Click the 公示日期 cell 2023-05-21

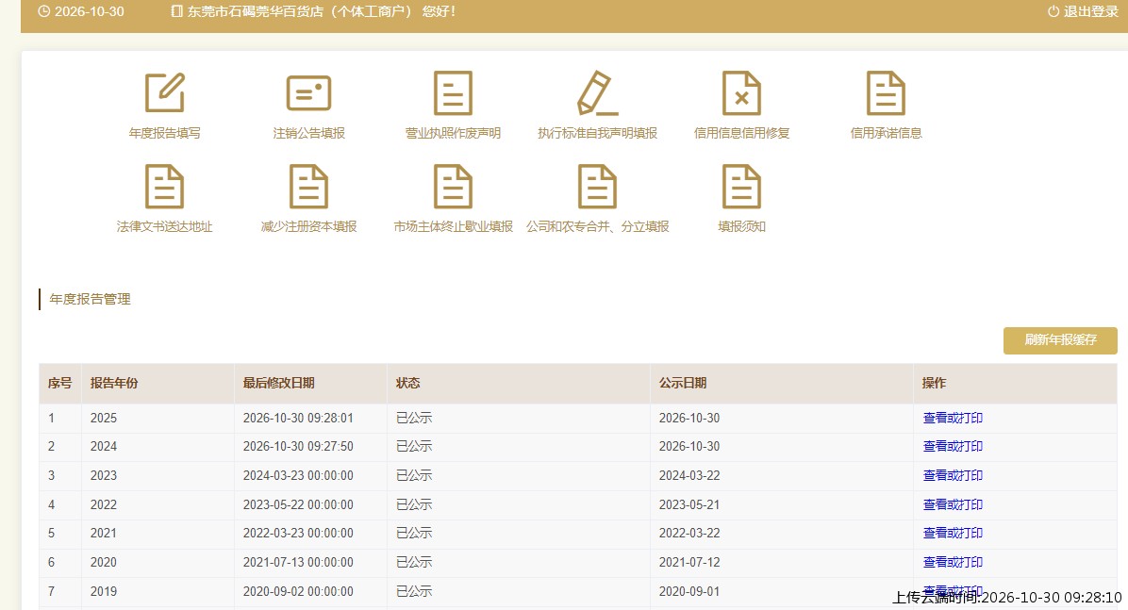[x=689, y=505]
